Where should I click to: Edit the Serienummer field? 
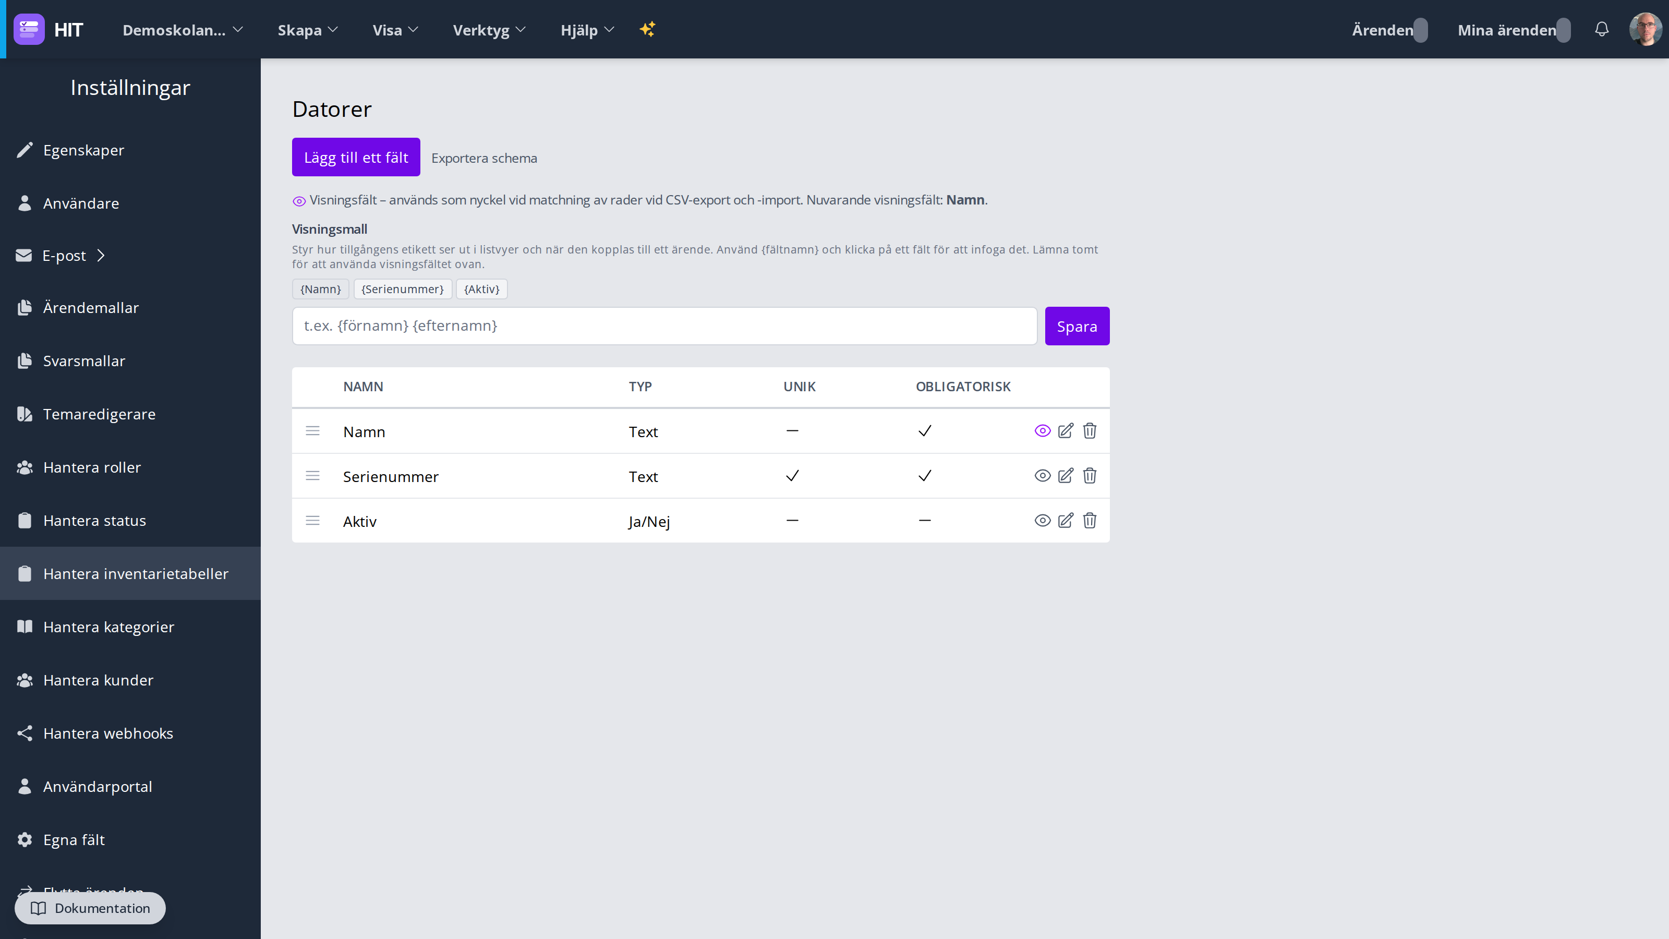[x=1065, y=476]
